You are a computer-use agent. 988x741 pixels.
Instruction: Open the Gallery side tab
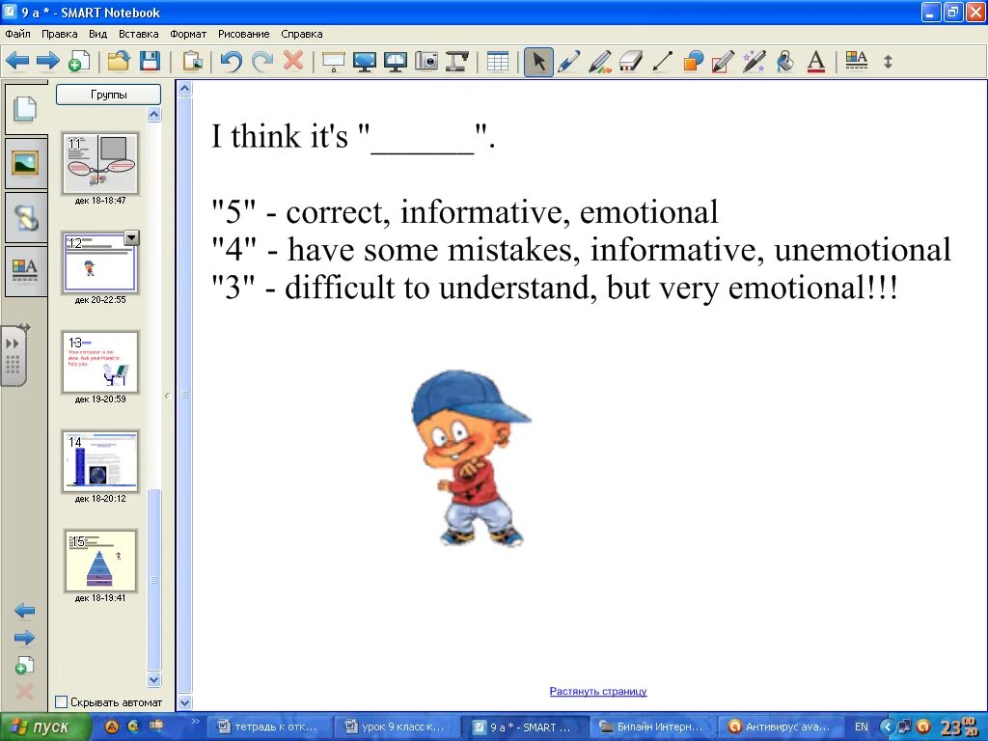pyautogui.click(x=26, y=163)
